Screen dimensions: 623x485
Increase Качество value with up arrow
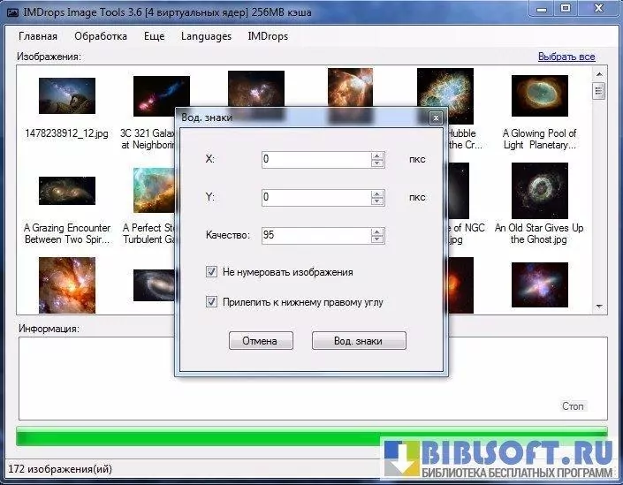[x=377, y=231]
